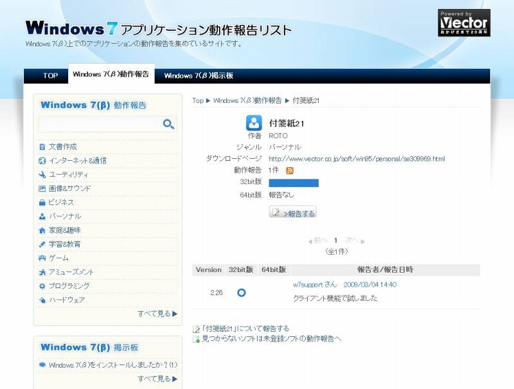Click the ビジネス briefcase icon
This screenshot has width=514, height=389.
pyautogui.click(x=42, y=203)
